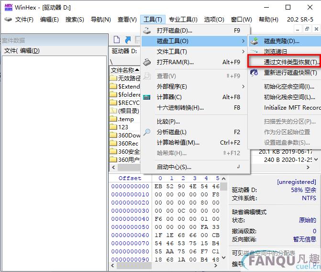Image resolution: width=321 pixels, height=272 pixels.
Task: Click the new file toolbar icon
Action: click(117, 40)
